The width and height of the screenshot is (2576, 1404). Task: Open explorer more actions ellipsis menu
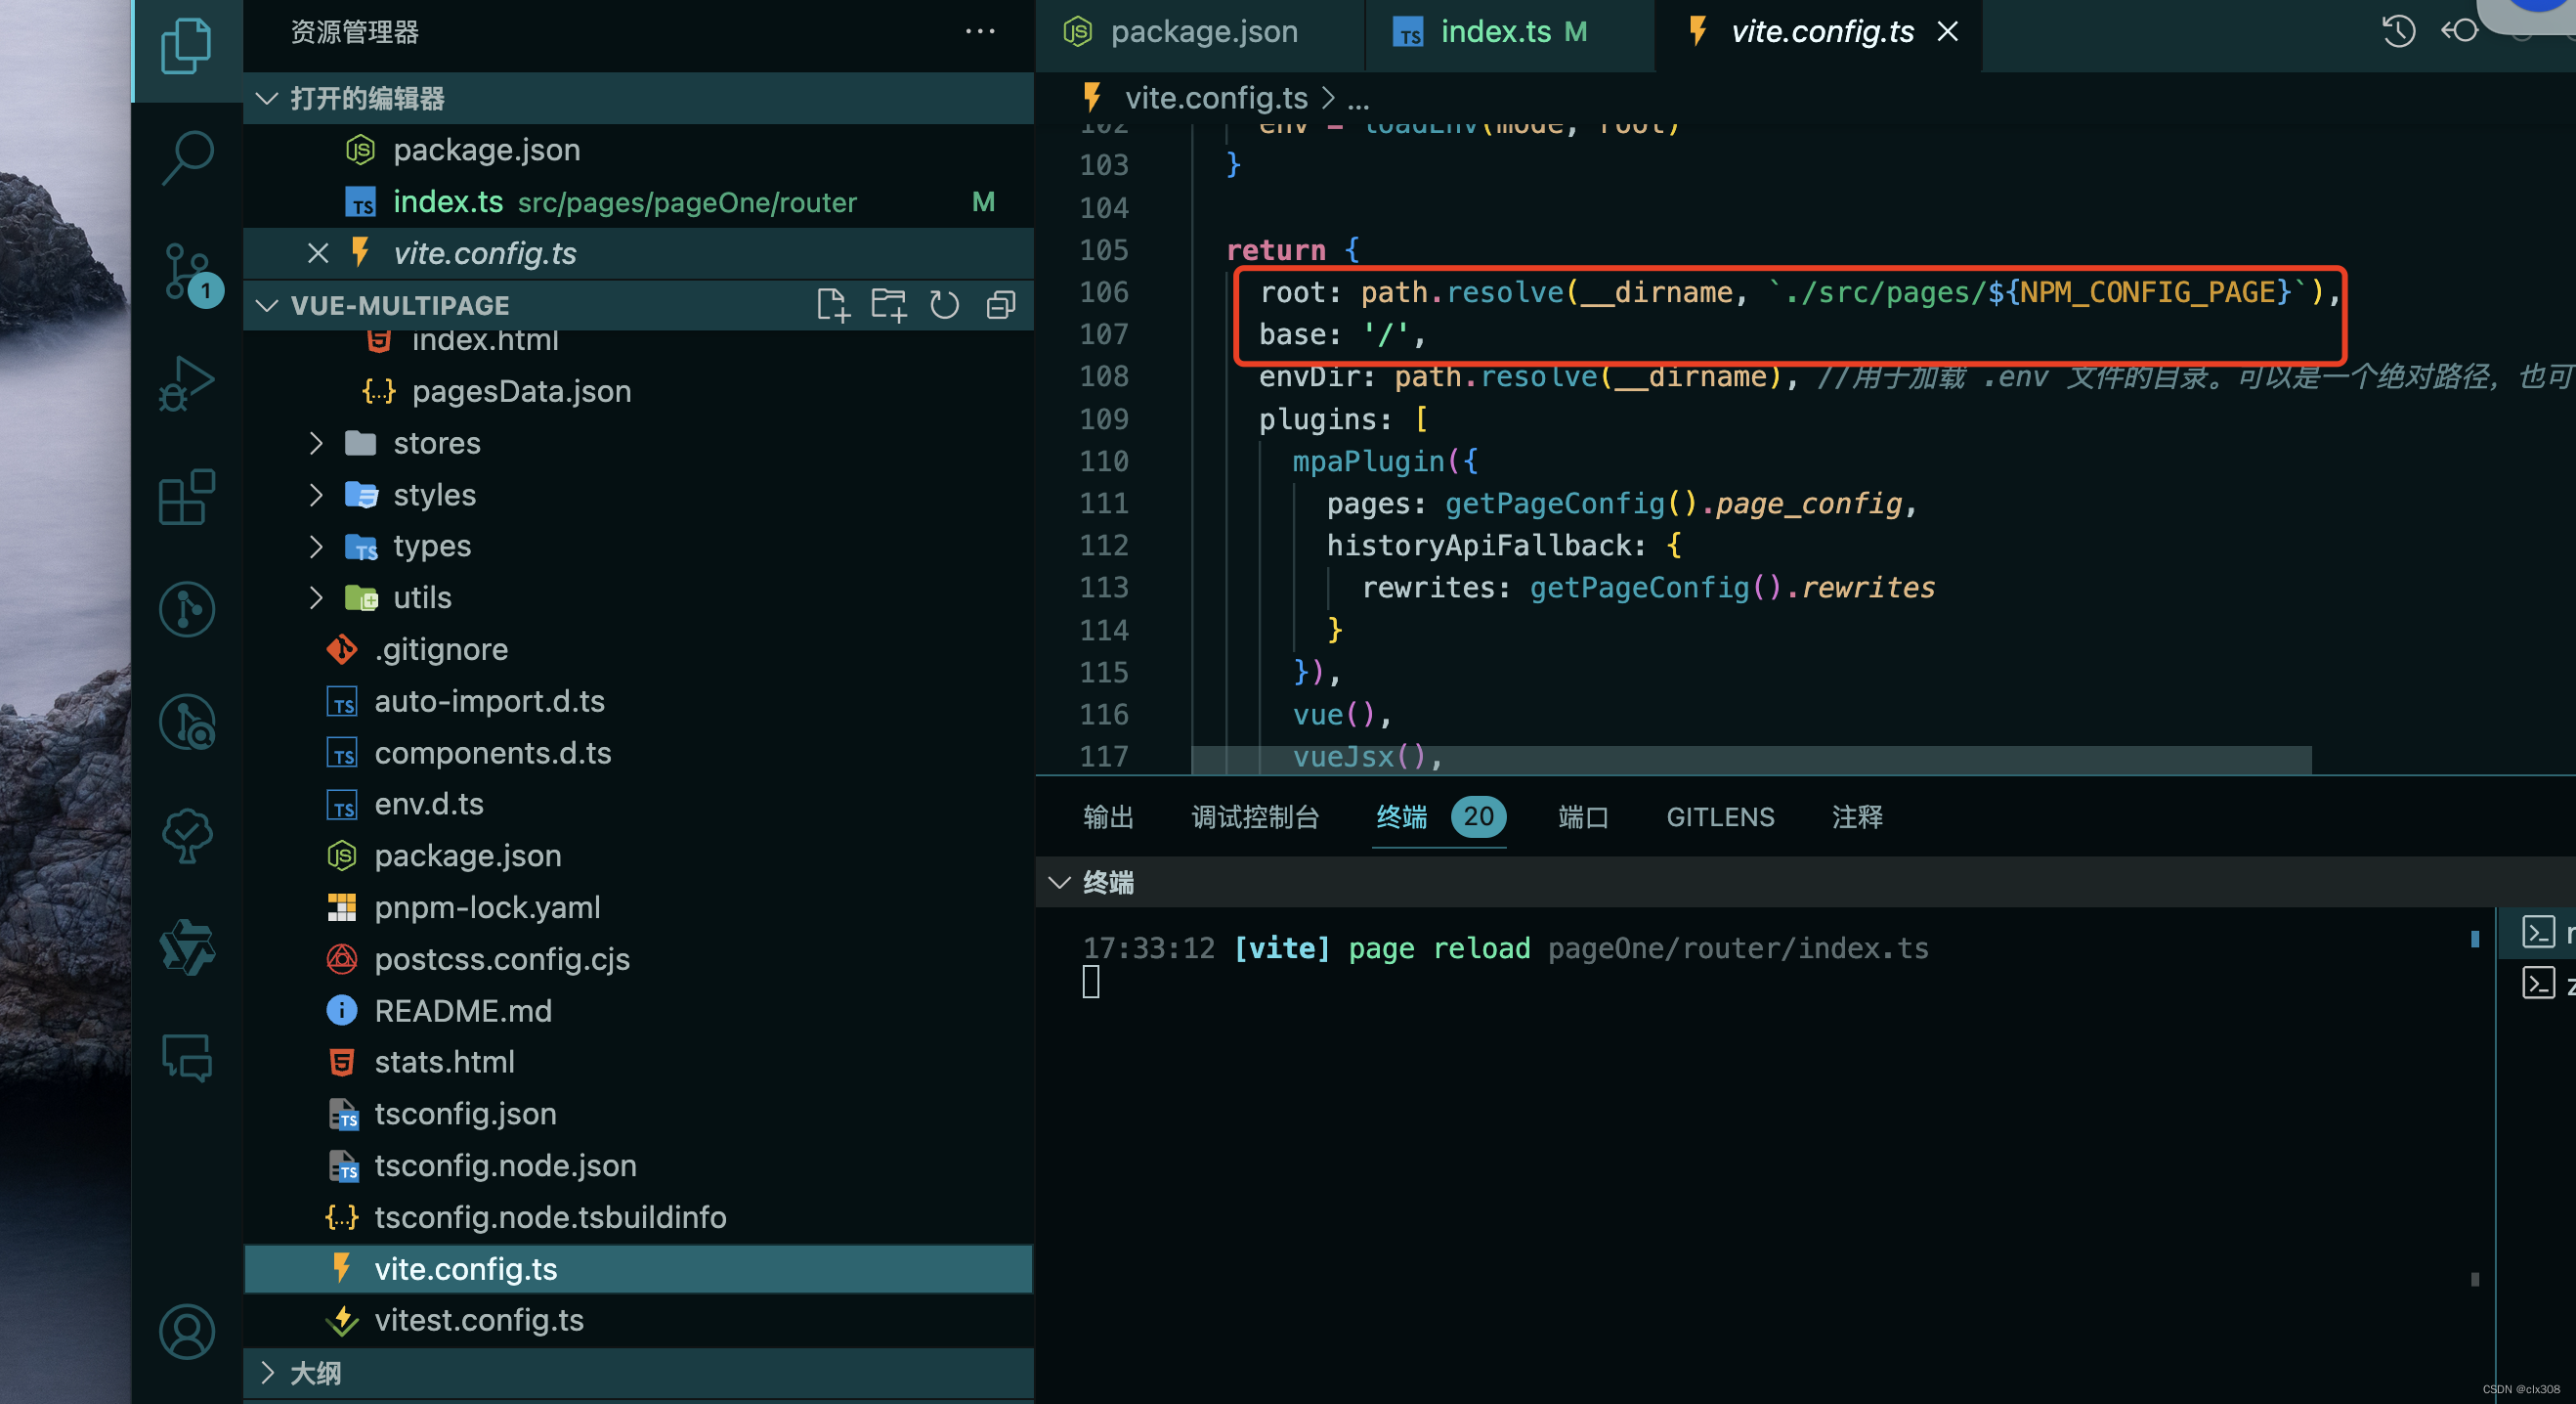click(x=980, y=32)
